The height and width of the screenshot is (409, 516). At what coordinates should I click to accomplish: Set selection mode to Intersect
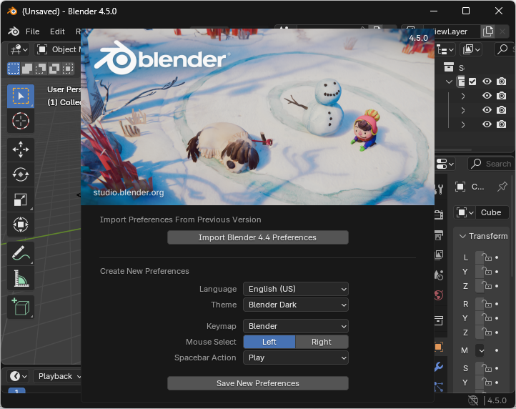(x=68, y=69)
